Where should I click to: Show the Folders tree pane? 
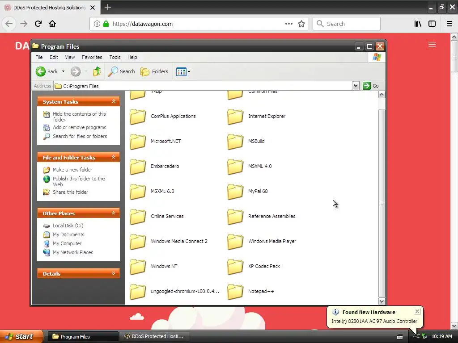coord(154,71)
